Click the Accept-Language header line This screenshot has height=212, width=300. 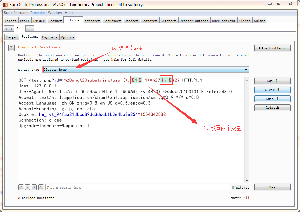(x=85, y=103)
